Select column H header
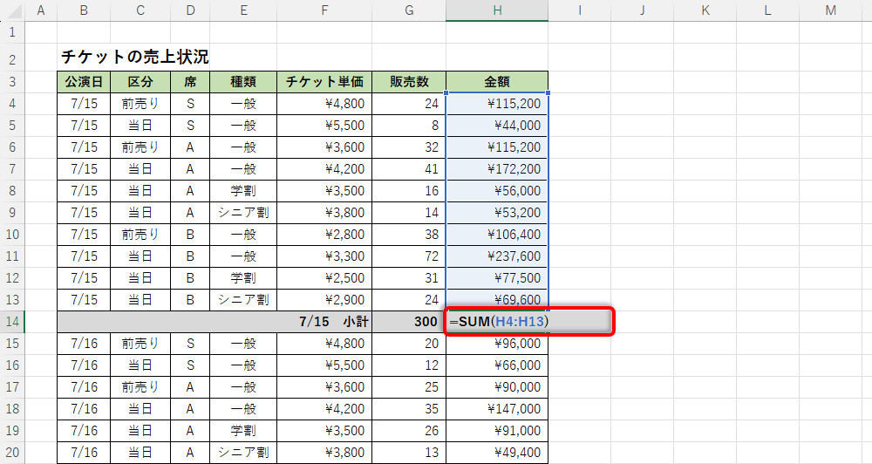Image resolution: width=872 pixels, height=464 pixels. [x=497, y=10]
